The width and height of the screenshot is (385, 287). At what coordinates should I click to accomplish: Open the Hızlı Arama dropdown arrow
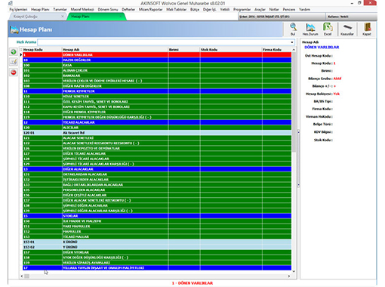pyautogui.click(x=292, y=42)
